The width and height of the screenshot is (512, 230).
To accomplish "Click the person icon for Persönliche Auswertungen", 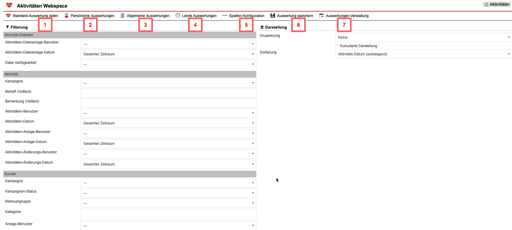I will (67, 16).
